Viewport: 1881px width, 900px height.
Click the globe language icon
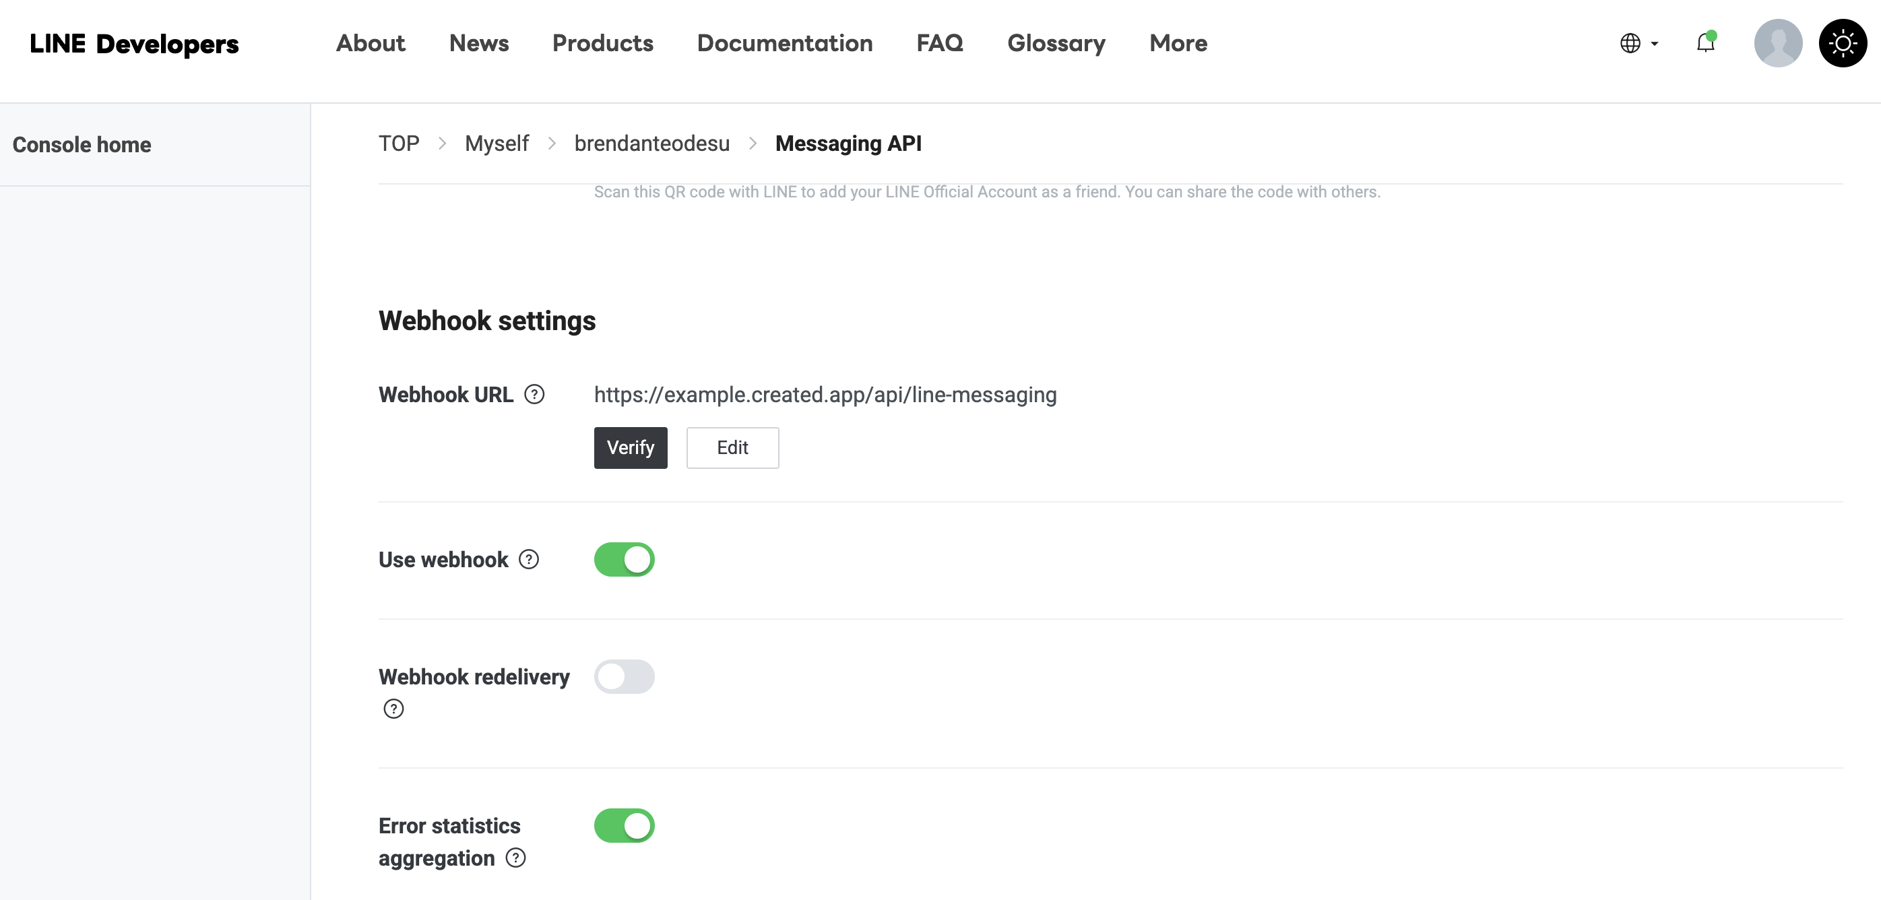point(1630,43)
